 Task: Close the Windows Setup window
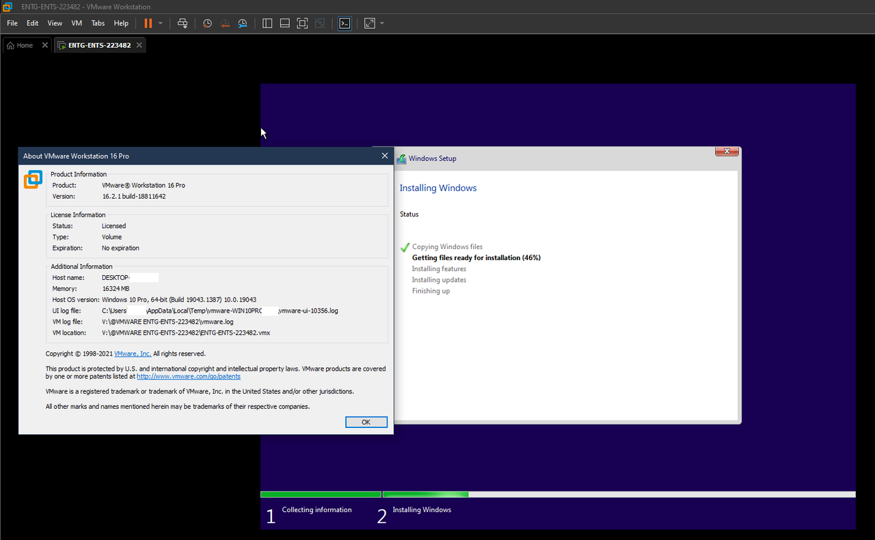click(x=727, y=151)
